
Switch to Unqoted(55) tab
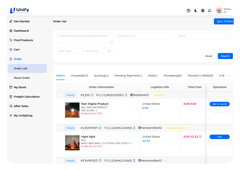pos(79,76)
